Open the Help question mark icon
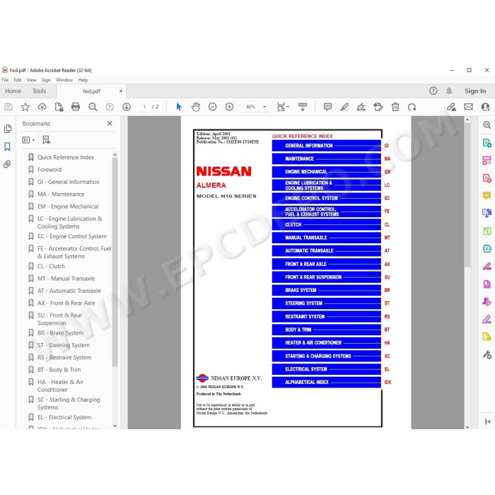 433,91
